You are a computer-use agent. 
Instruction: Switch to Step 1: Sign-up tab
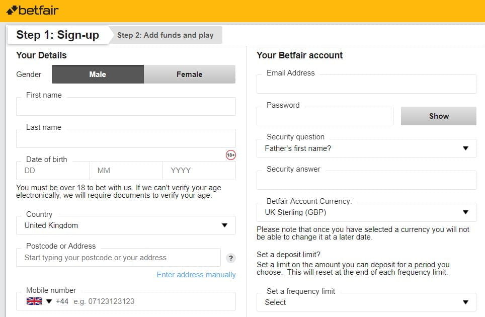click(57, 35)
